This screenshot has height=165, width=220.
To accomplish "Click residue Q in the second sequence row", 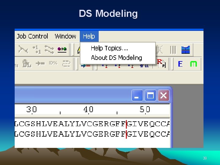I will (x=152, y=134).
